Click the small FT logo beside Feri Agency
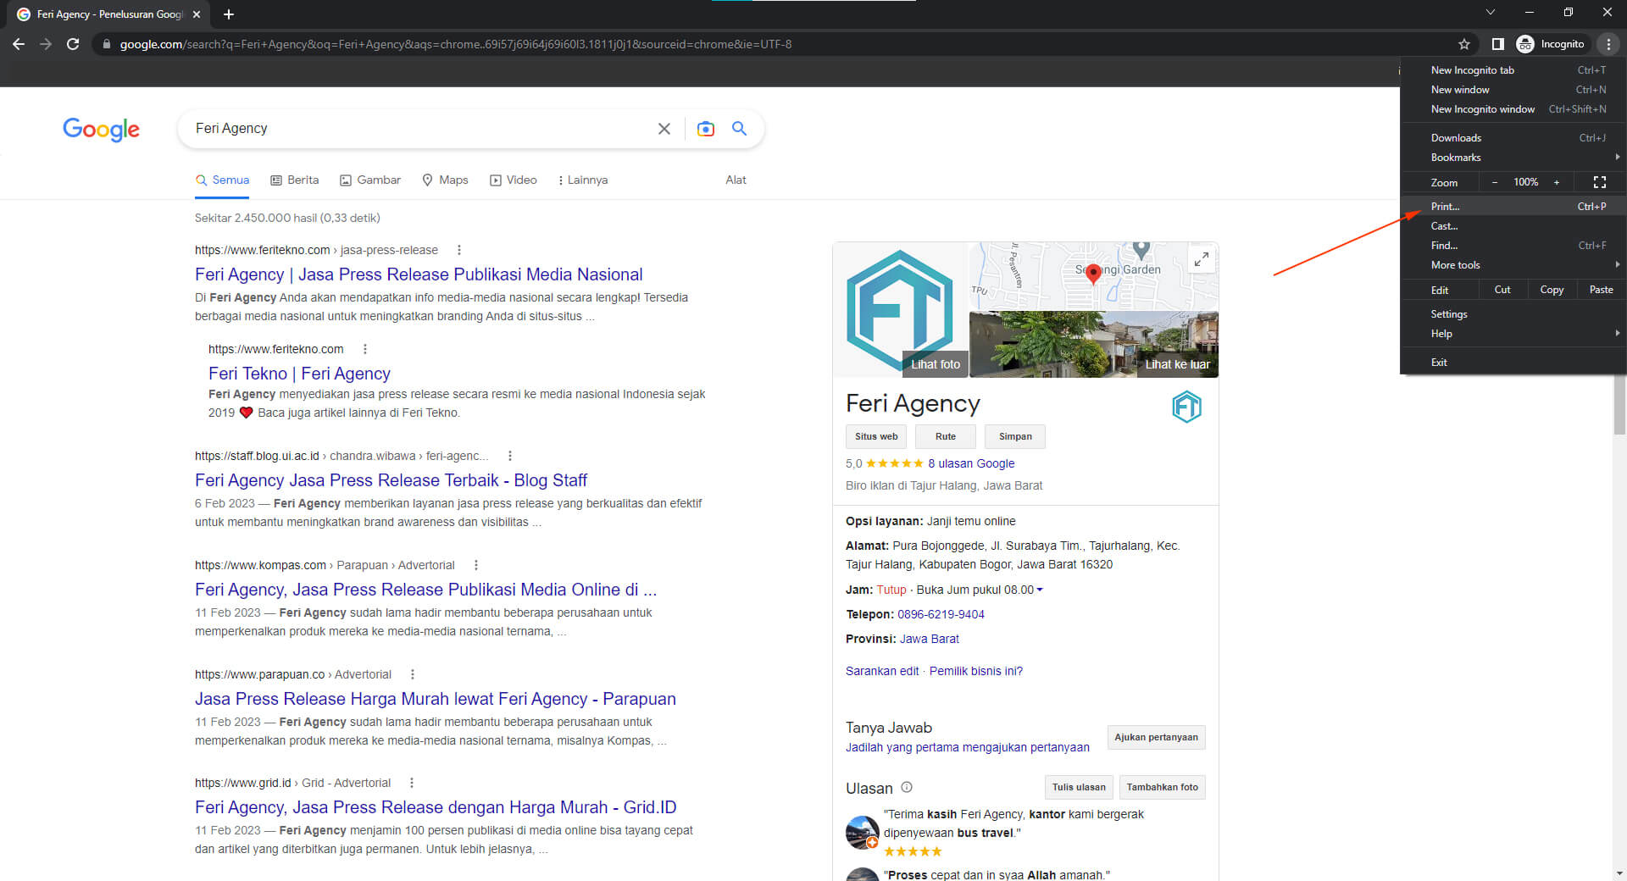This screenshot has width=1627, height=881. pyautogui.click(x=1186, y=407)
